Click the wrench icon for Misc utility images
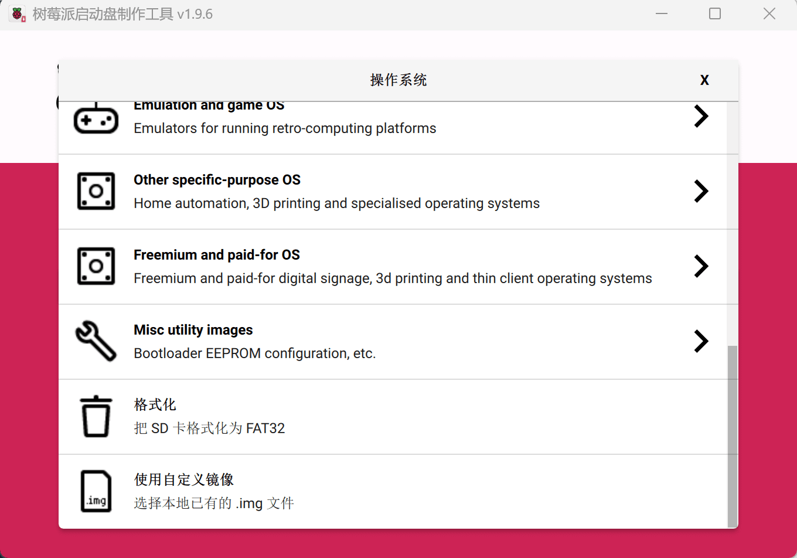 [96, 341]
